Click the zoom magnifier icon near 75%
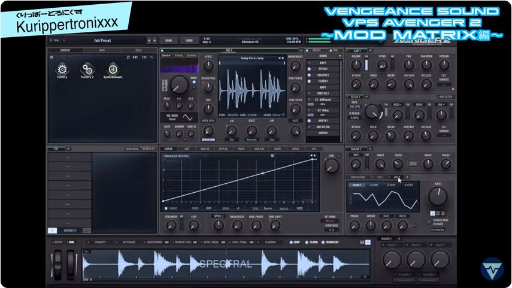This screenshot has height=288, width=512. [51, 41]
